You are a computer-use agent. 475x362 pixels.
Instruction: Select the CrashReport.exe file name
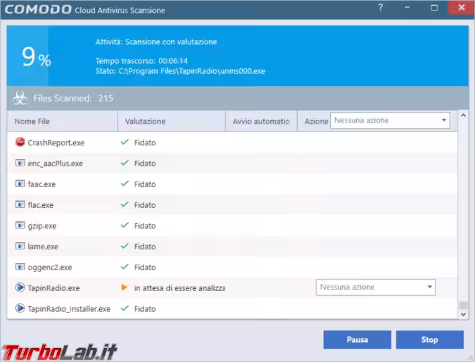(56, 143)
